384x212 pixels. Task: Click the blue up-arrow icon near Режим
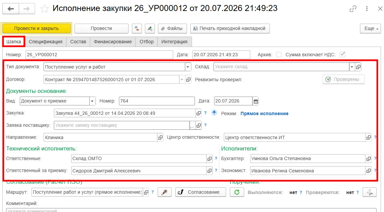tap(214, 113)
